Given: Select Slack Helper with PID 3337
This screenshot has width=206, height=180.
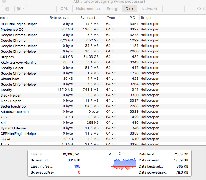Looking at the screenshot, I should [x=103, y=101].
